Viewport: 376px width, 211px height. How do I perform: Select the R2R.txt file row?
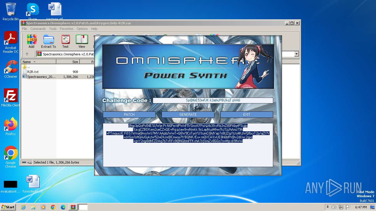click(57, 72)
